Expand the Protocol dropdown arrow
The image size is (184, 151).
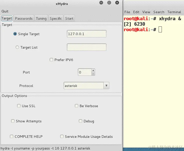106,86
